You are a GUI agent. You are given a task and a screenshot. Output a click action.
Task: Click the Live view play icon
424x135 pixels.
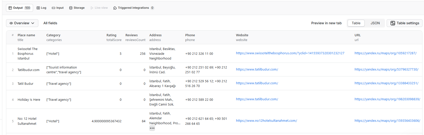[92, 8]
